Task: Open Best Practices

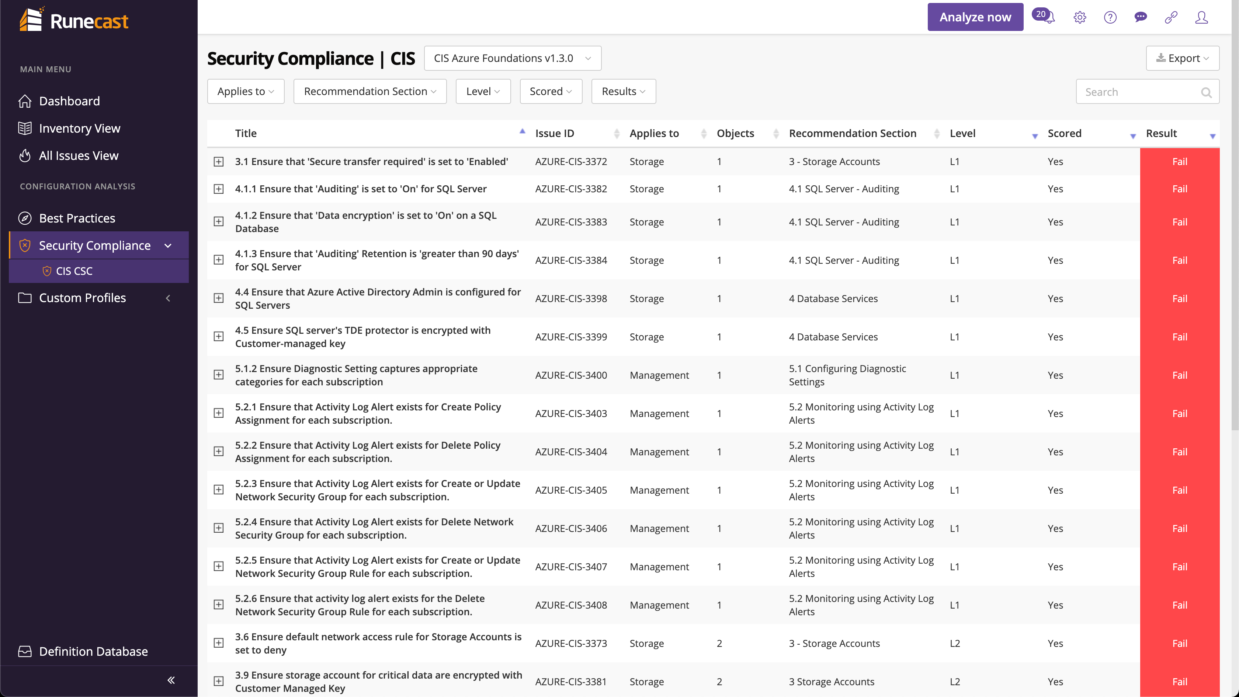Action: tap(77, 218)
